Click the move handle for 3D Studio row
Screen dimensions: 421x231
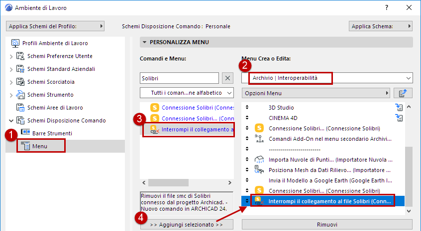tap(247, 108)
